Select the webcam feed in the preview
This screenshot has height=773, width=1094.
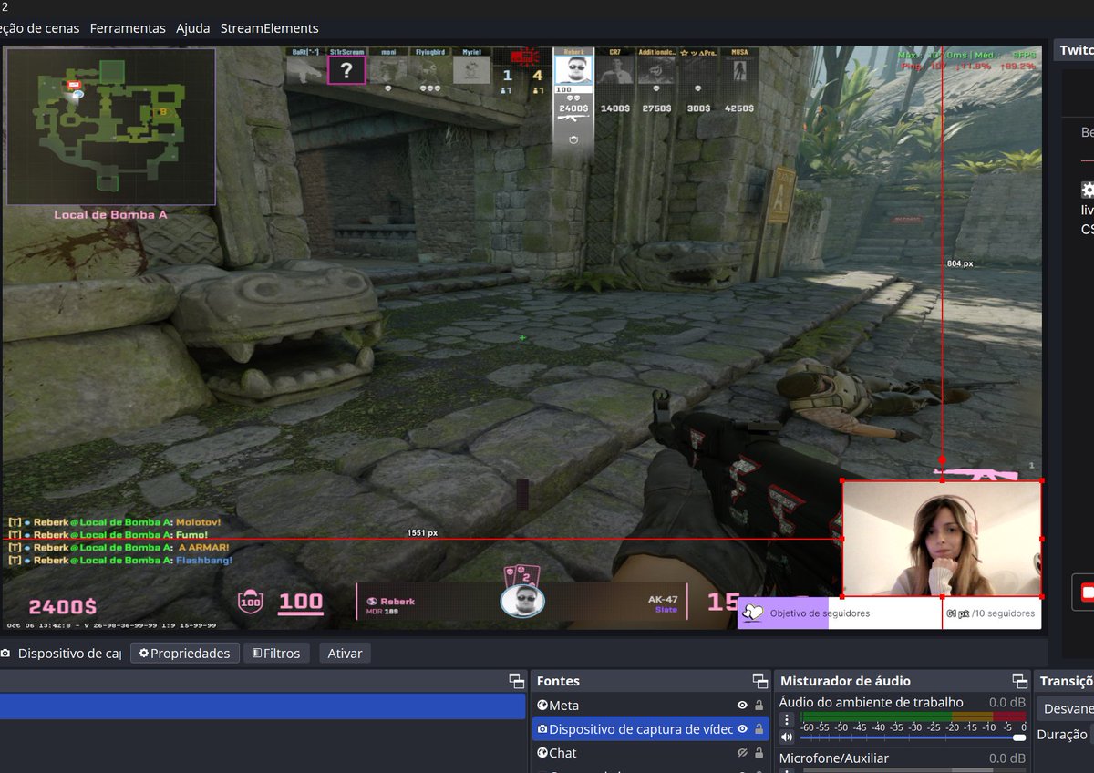coord(941,539)
